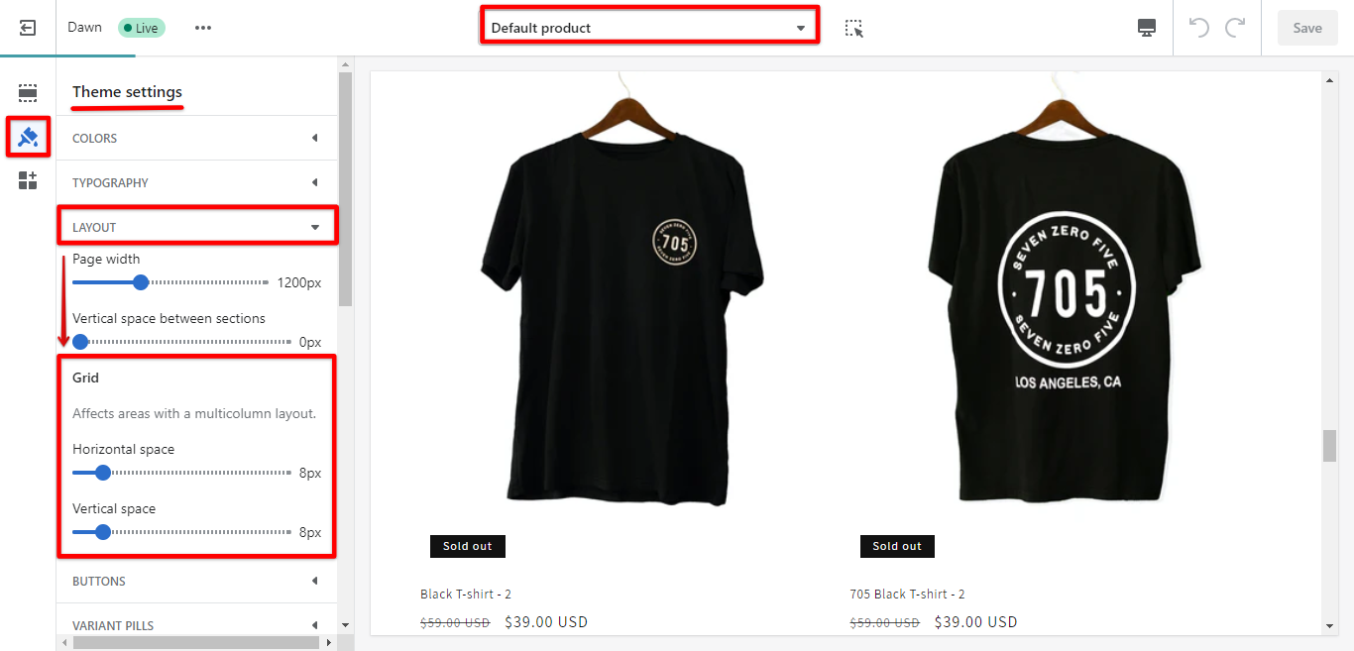
Task: Click the Page width slider handle
Action: tap(141, 282)
